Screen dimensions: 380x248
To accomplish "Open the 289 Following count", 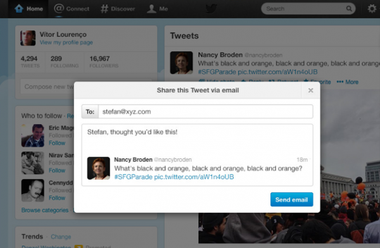I will pos(65,62).
